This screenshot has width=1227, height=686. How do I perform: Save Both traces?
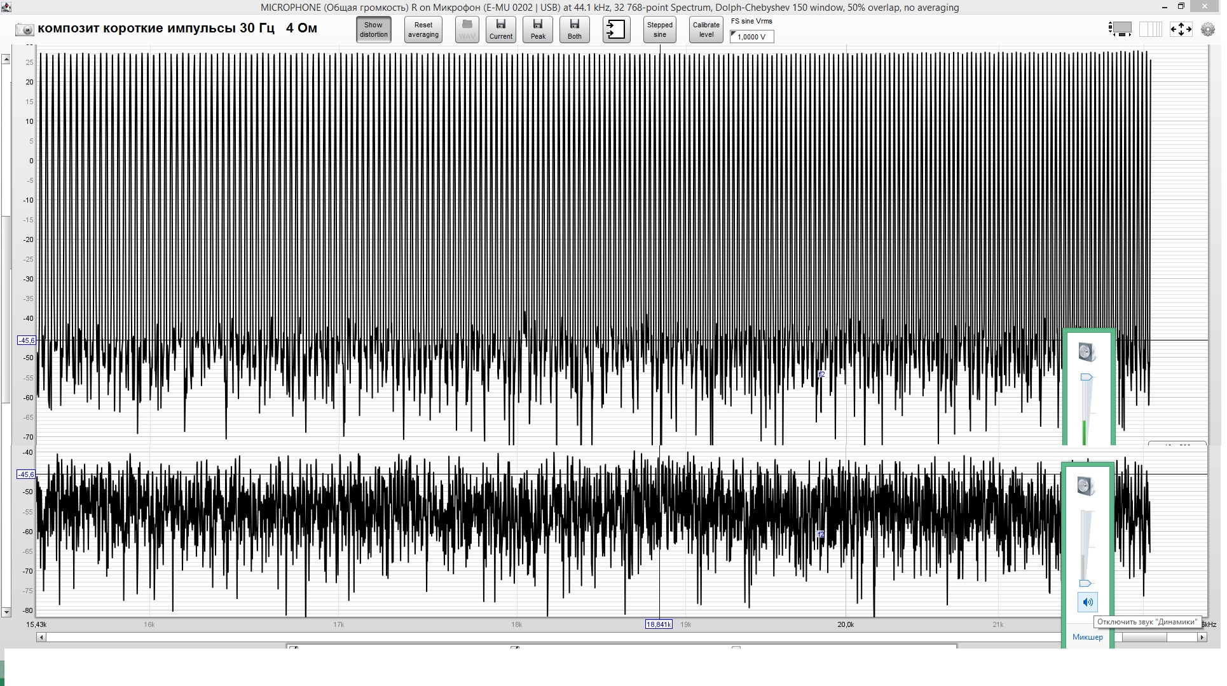(574, 30)
